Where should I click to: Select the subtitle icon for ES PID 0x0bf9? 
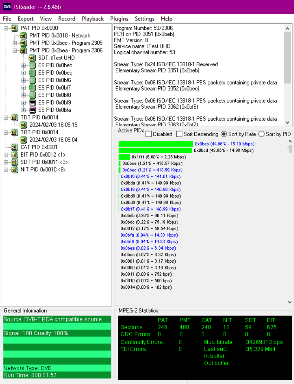click(32, 103)
